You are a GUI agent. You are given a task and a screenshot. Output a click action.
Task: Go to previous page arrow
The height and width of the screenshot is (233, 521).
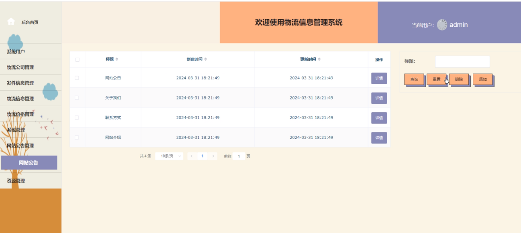coord(192,156)
